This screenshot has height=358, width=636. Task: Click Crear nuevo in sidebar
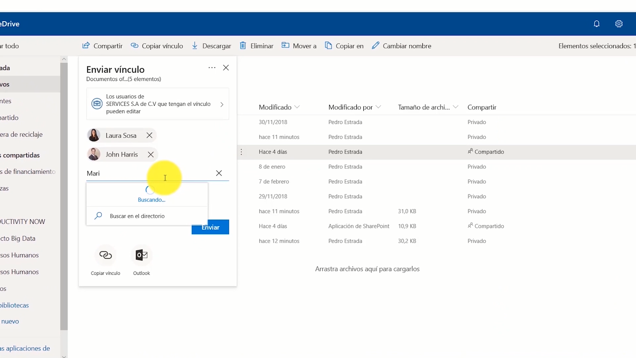coord(10,321)
